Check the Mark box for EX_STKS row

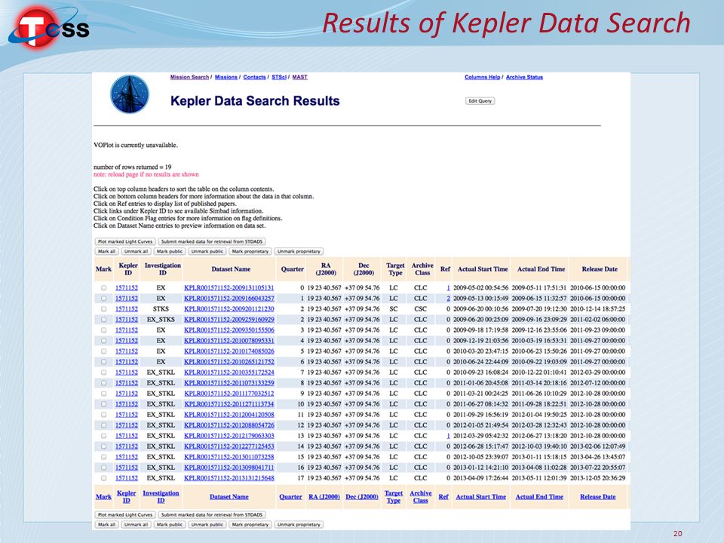tap(104, 320)
